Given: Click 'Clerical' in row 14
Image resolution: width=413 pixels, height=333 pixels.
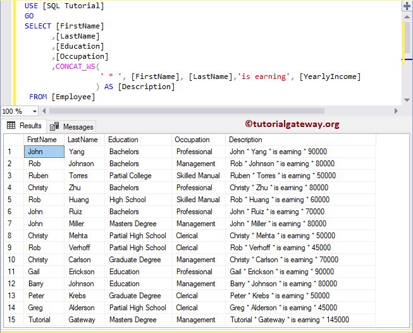Looking at the screenshot, I should [x=199, y=308].
